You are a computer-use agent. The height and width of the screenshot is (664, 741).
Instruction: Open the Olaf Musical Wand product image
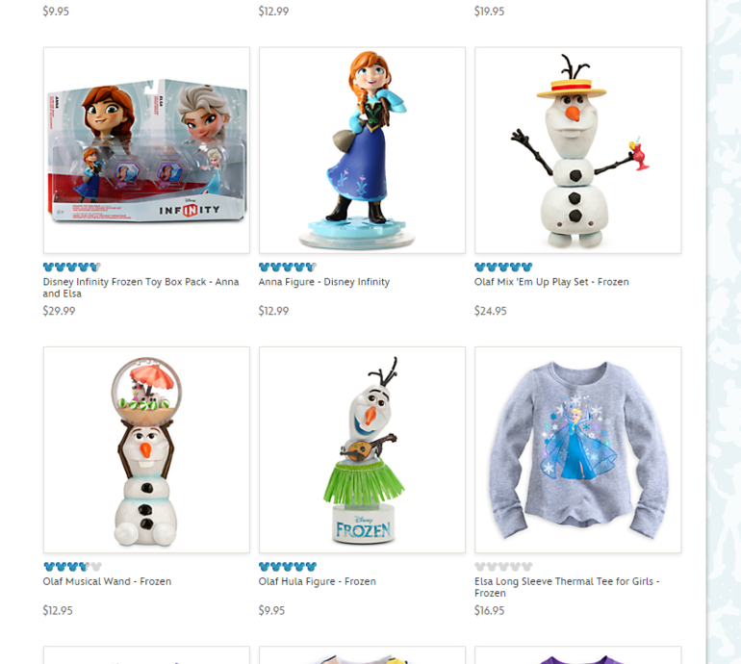point(146,450)
